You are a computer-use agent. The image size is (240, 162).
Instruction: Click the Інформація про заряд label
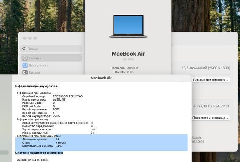click(33, 119)
